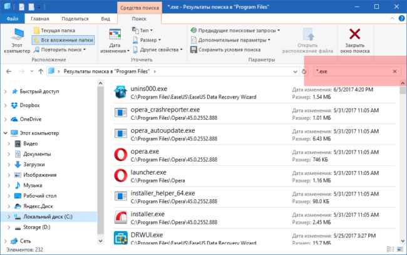Expand Local Disk (C:) node arrow
This screenshot has width=407, height=255.
[x=9, y=217]
